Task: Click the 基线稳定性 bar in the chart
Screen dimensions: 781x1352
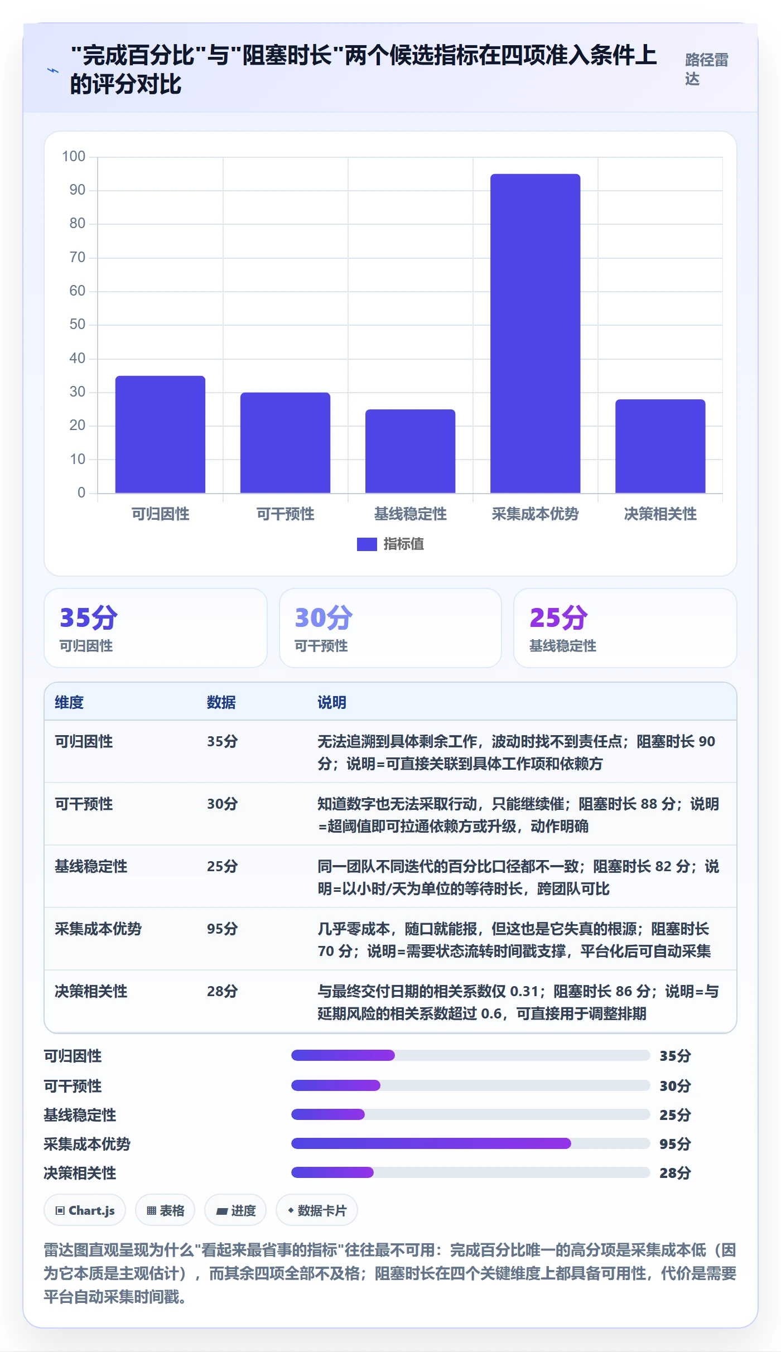Action: point(410,451)
